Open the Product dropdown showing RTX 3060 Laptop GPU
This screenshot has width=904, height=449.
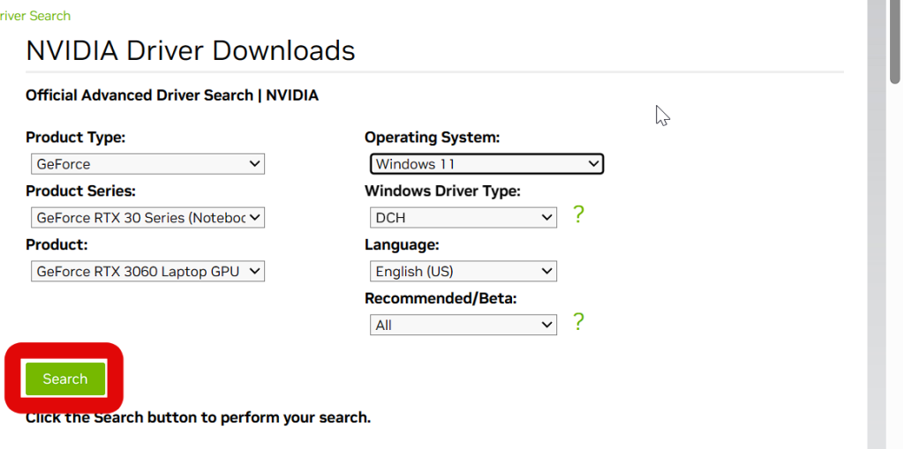tap(147, 272)
